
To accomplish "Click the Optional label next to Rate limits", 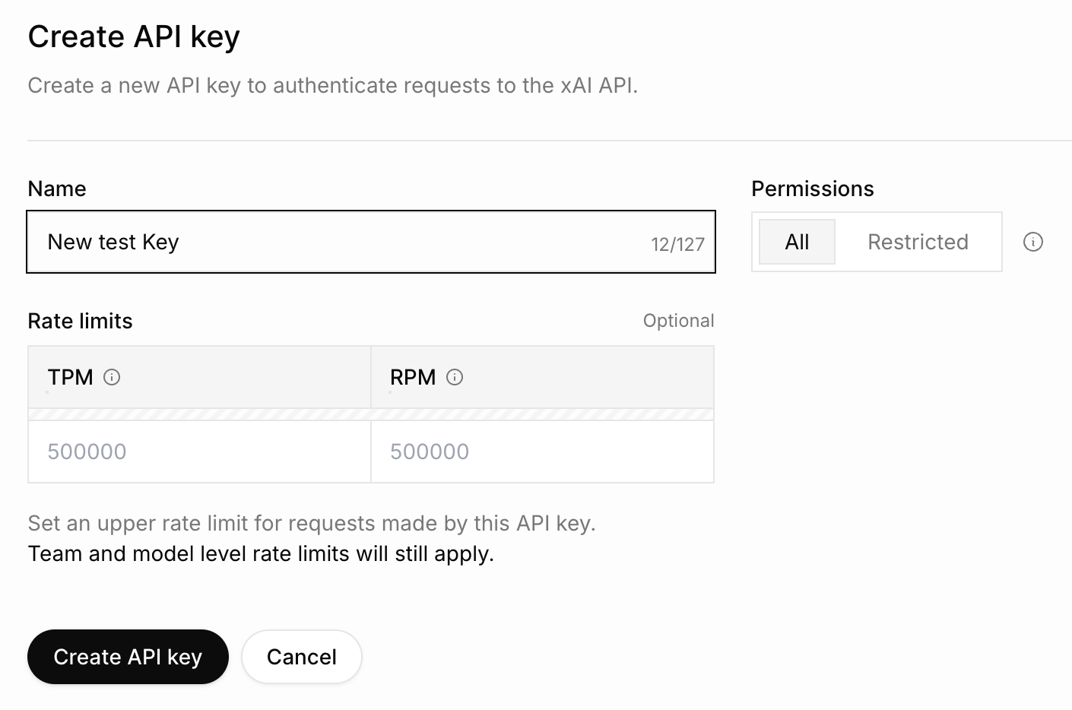I will 678,320.
